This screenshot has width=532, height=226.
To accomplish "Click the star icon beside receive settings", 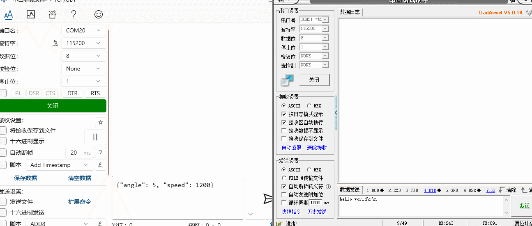I will [101, 122].
